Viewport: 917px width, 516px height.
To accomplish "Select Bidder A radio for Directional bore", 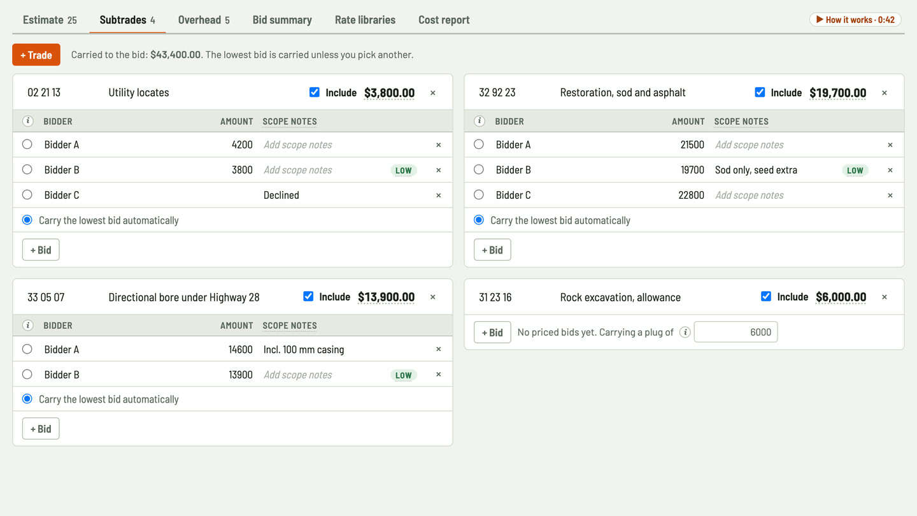I will (27, 349).
